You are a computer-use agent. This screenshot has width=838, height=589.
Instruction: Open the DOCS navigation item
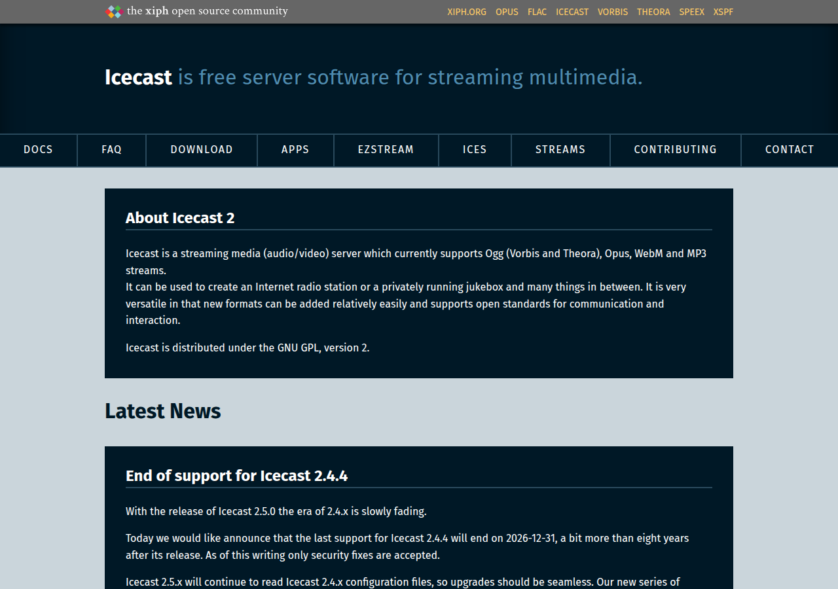tap(38, 150)
